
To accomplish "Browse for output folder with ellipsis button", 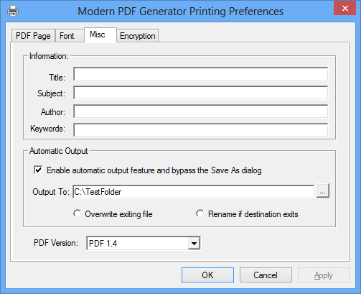I will click(323, 190).
